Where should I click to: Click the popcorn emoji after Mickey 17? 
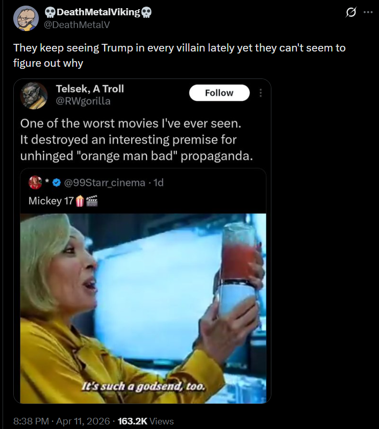point(80,201)
